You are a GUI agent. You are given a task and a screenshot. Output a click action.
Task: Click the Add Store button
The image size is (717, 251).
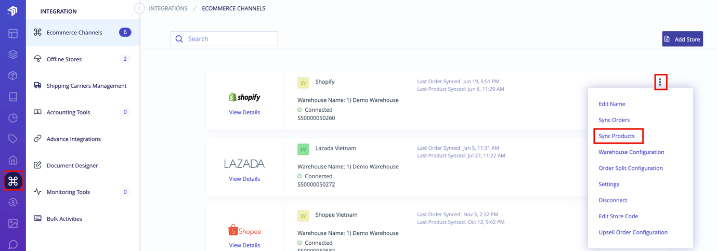[x=682, y=39]
